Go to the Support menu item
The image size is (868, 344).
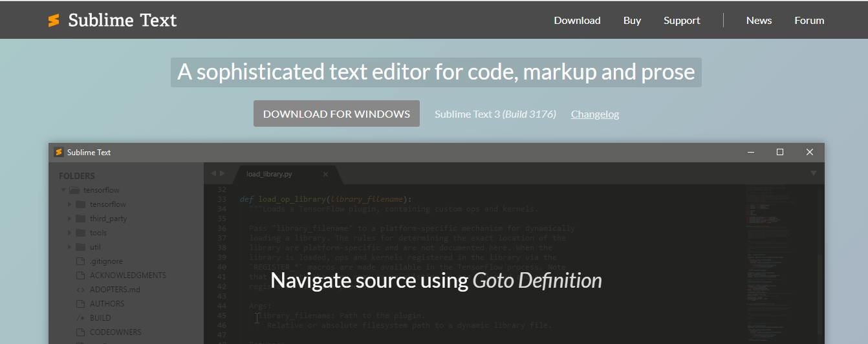[x=682, y=20]
